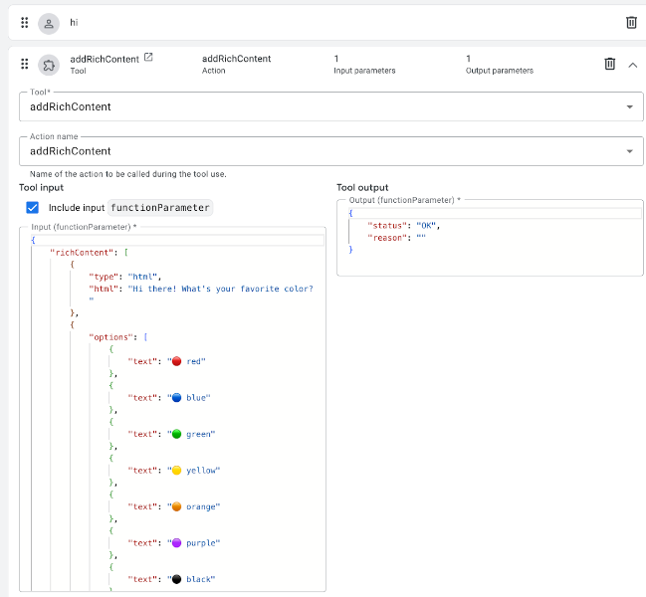Open the Tool dropdown
This screenshot has height=597, width=646.
(629, 106)
